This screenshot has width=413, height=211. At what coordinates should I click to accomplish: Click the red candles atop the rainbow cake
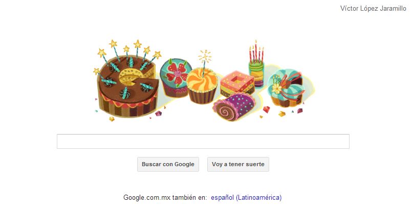tap(256, 52)
